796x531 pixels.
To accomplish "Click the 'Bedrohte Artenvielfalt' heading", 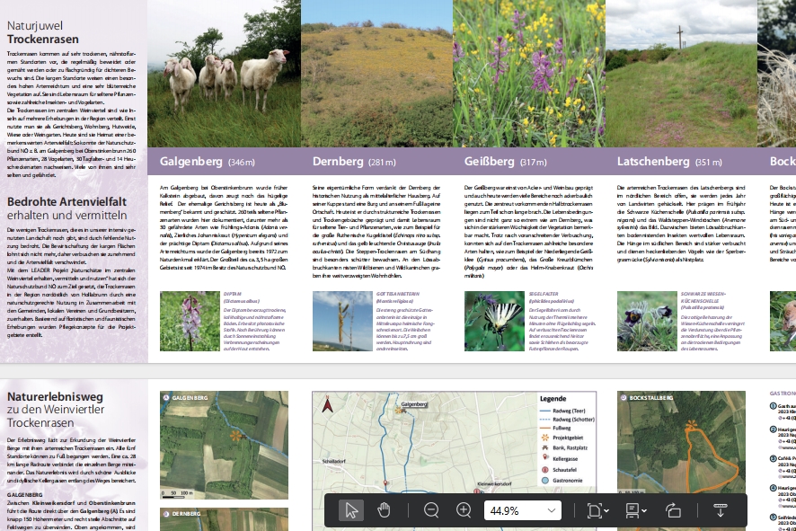I will (67, 201).
